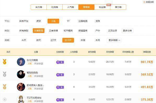Screen dimensions: 156x103
Task: Click level 9 badge in 即将拥有人鱼线 row
Action: pos(60,87)
